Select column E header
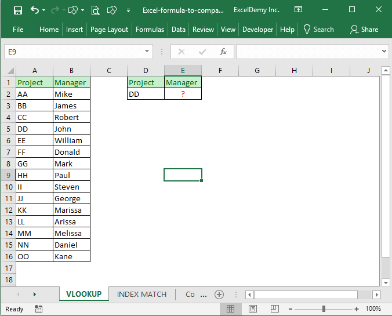This screenshot has width=392, height=316. (183, 71)
